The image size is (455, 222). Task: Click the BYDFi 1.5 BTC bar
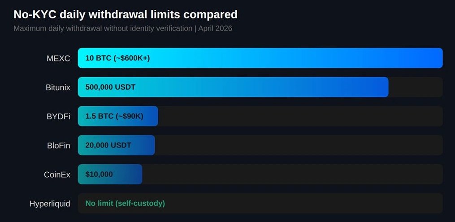(x=118, y=117)
